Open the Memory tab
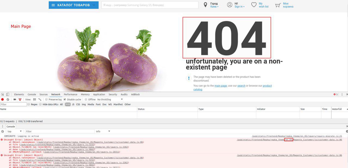 tap(85, 94)
